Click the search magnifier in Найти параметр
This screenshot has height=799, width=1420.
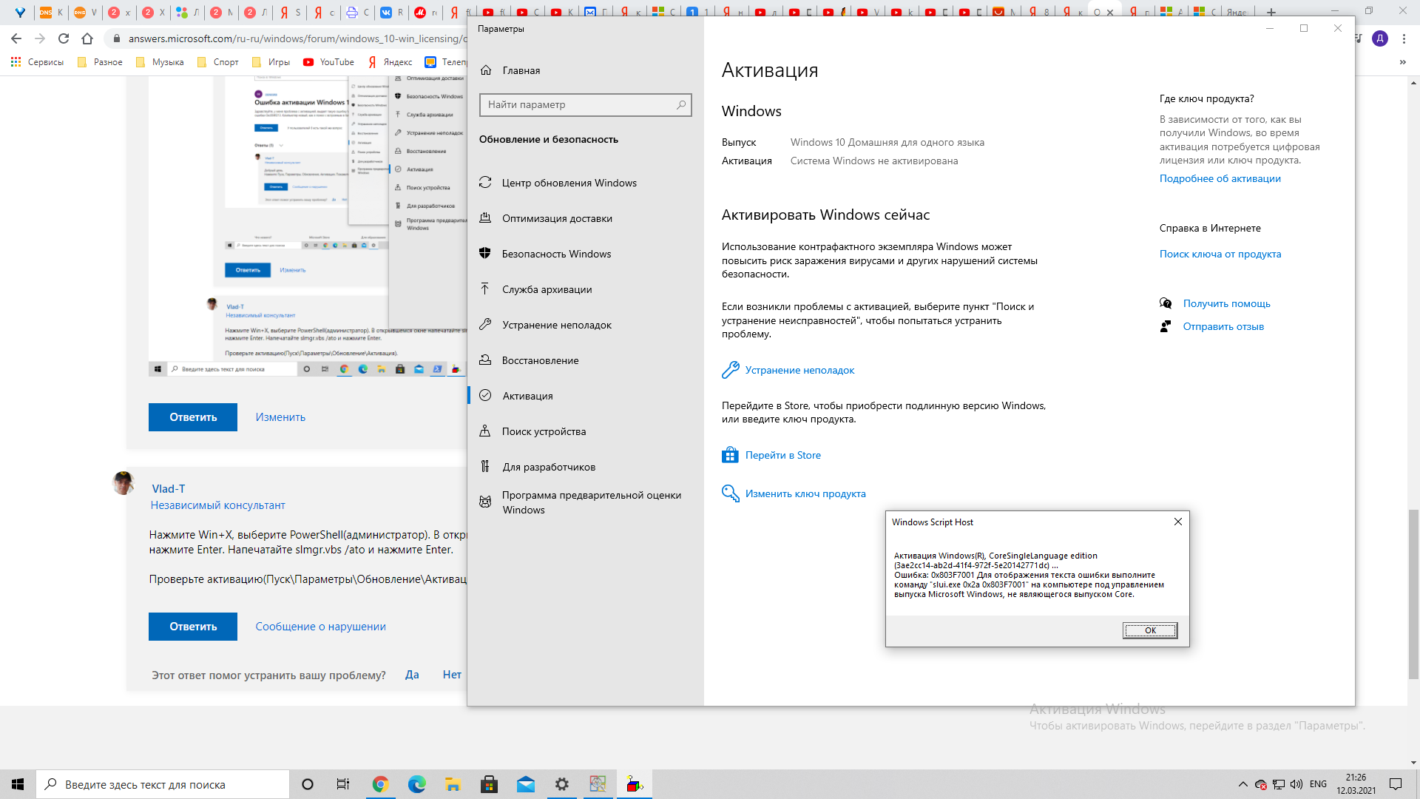pos(681,105)
